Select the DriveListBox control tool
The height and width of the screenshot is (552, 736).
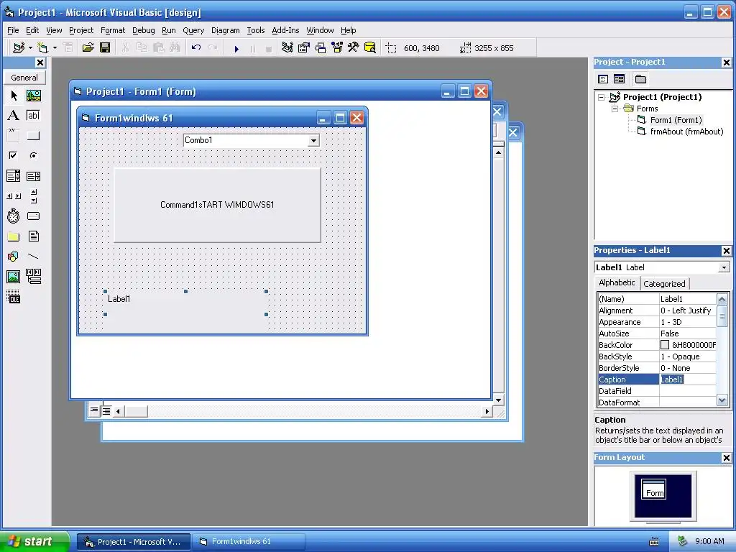pos(33,216)
